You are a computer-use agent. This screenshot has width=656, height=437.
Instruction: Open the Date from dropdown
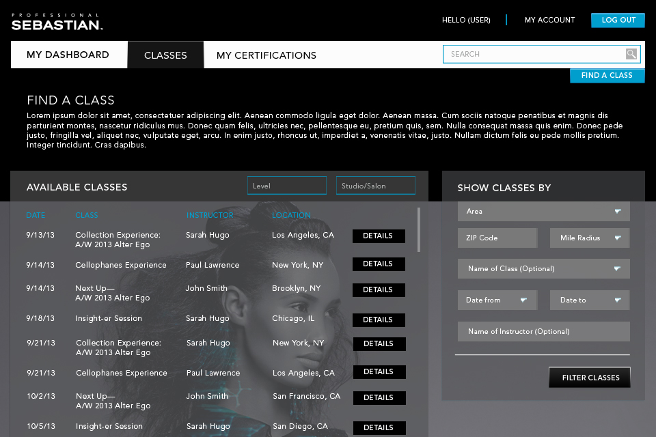click(497, 300)
